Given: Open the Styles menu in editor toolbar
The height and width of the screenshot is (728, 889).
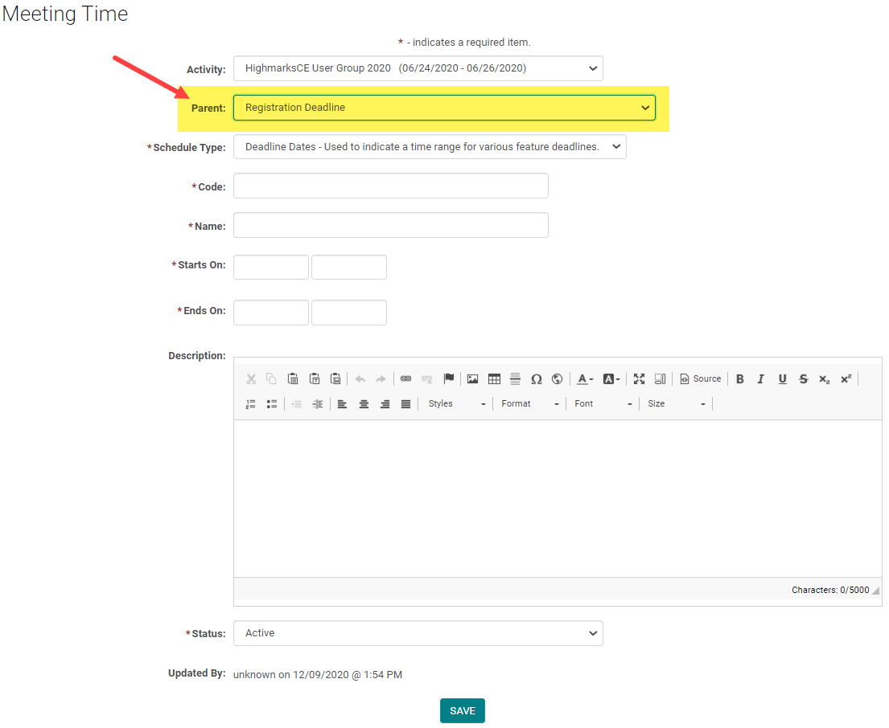Looking at the screenshot, I should click(456, 404).
